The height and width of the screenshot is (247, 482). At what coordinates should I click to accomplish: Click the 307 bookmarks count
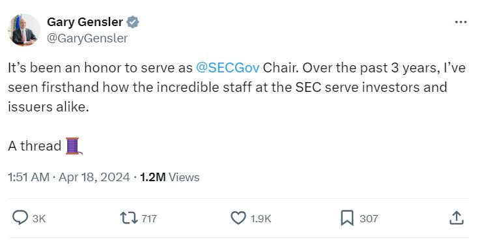[x=369, y=218]
